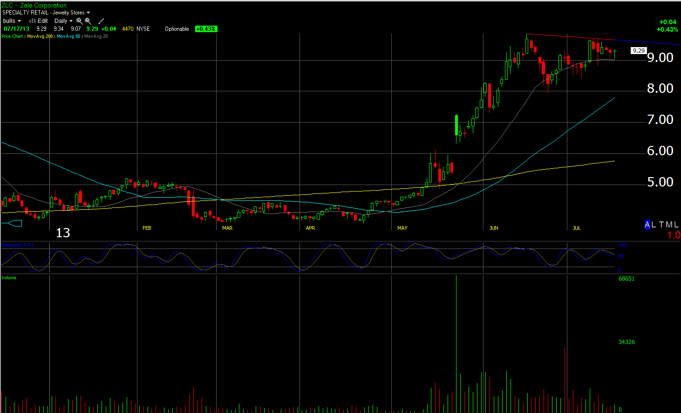Open the 'bulls' watchlist dropdown

point(12,21)
